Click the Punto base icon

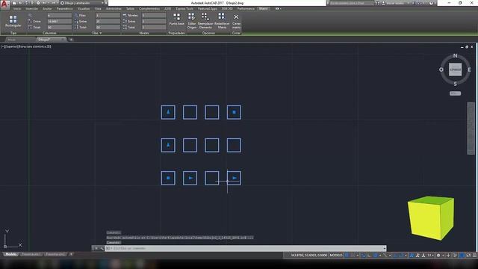176,16
